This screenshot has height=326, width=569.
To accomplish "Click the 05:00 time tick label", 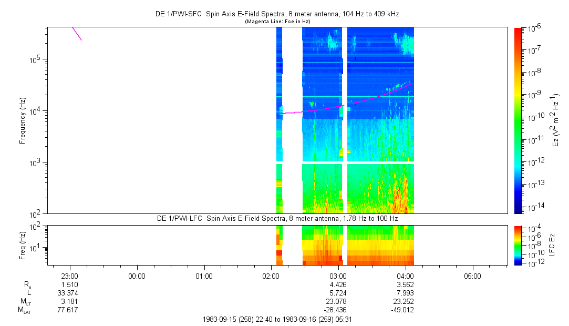I will [472, 276].
